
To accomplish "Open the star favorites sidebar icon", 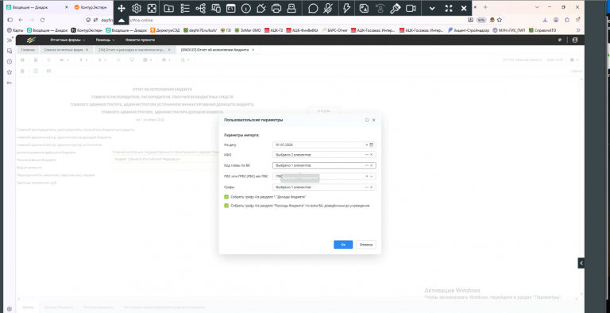I will coord(10,72).
